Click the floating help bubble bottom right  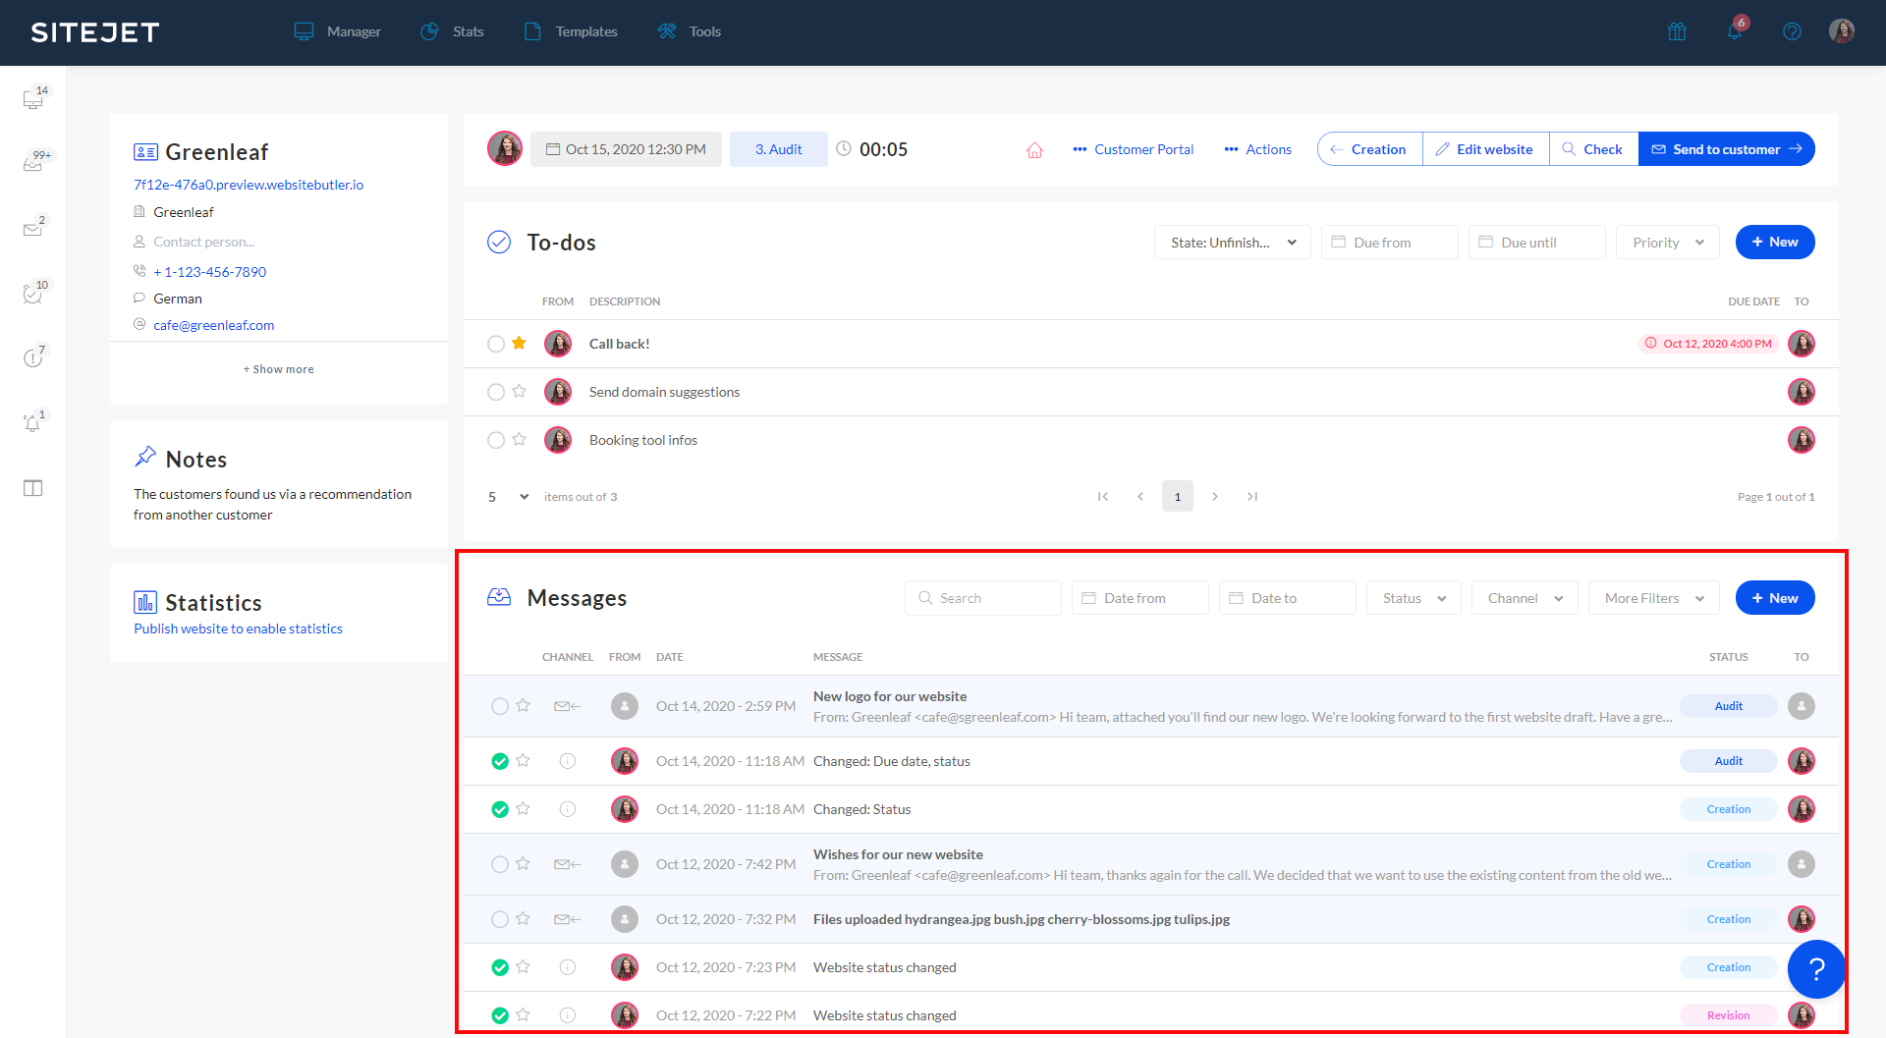pos(1817,969)
